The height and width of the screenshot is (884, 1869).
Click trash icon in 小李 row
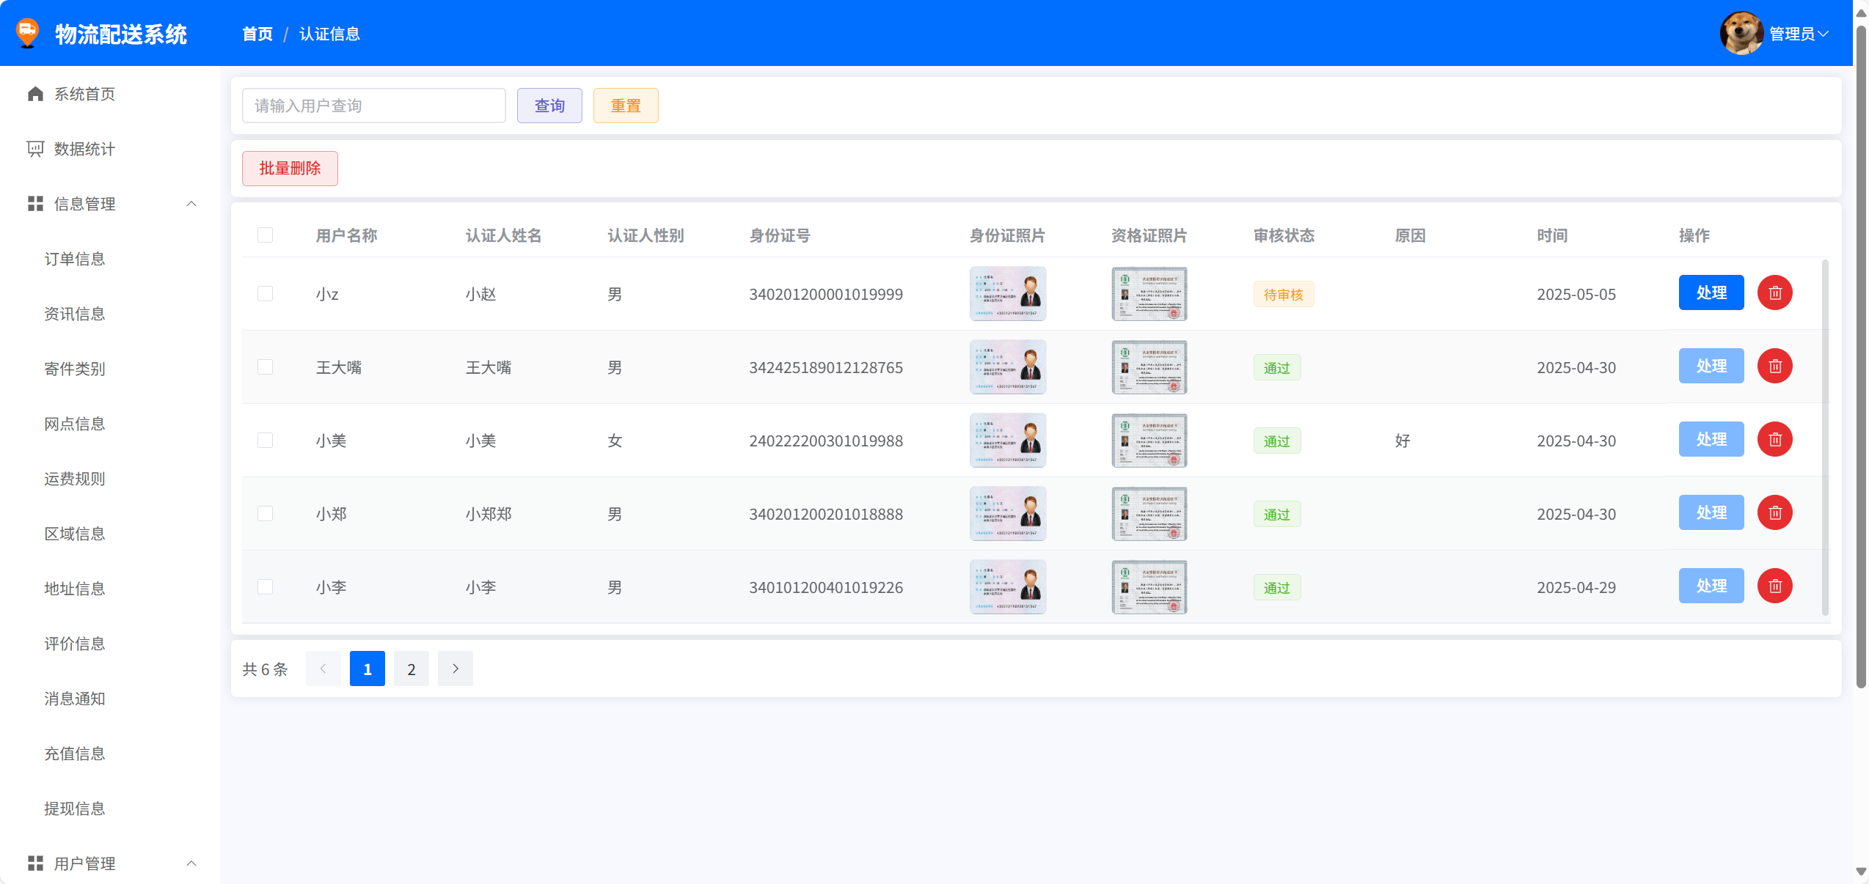(x=1774, y=586)
